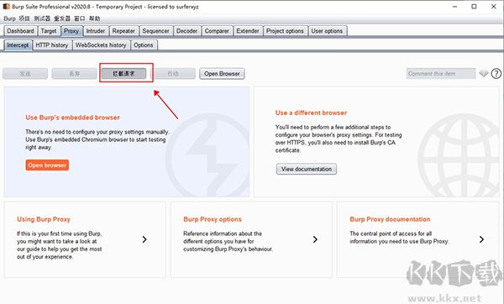Switch to the Target tab
The image size is (504, 304).
tap(49, 31)
